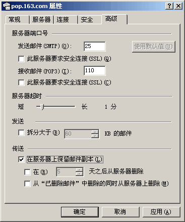Click the mail account icon in title bar
185x222 pixels.
point(7,6)
